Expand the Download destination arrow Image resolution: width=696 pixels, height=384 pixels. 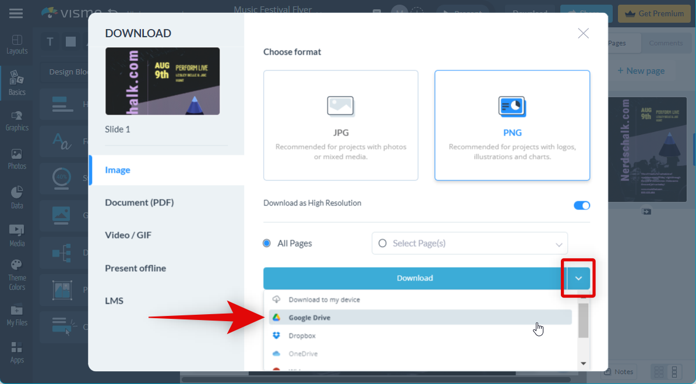click(578, 279)
